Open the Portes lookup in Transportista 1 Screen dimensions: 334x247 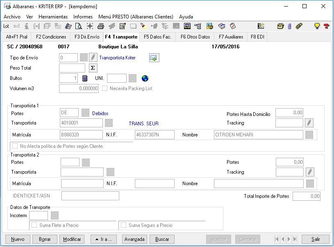[85, 113]
